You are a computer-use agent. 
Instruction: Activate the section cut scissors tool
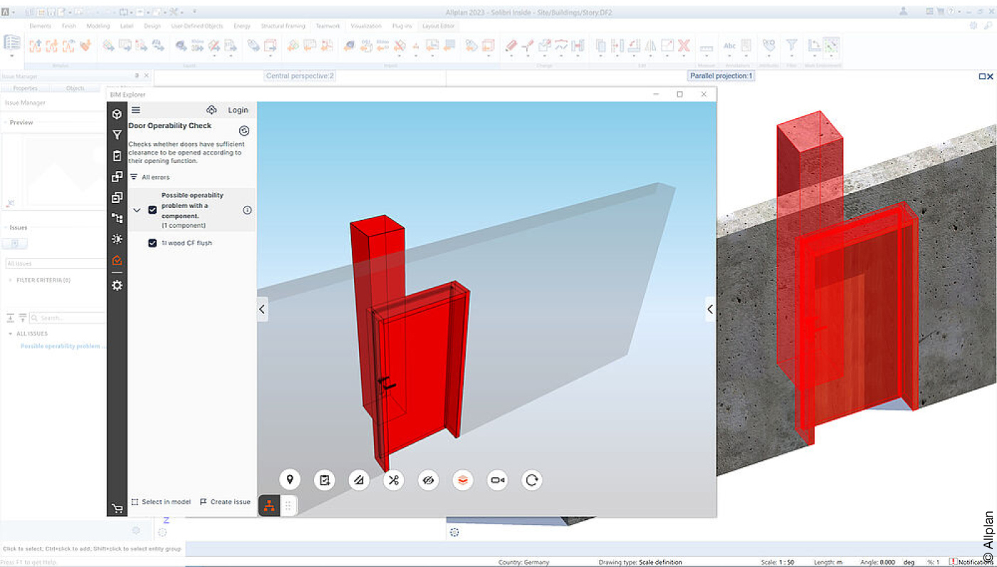tap(393, 479)
